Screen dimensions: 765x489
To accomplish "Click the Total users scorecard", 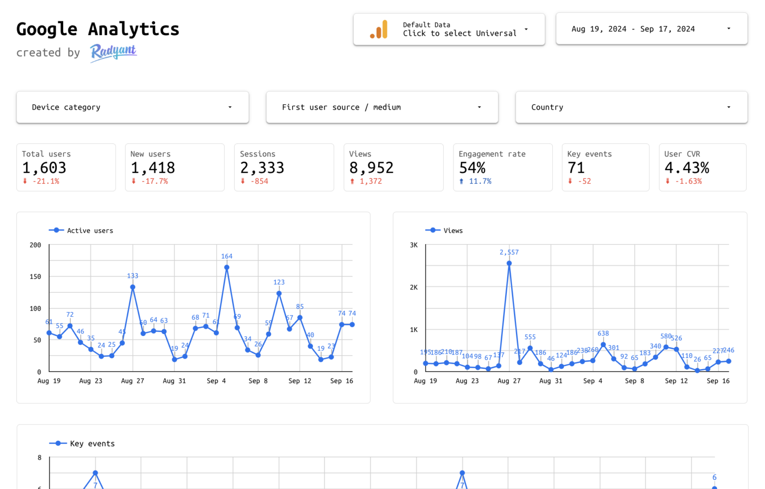I will 66,167.
